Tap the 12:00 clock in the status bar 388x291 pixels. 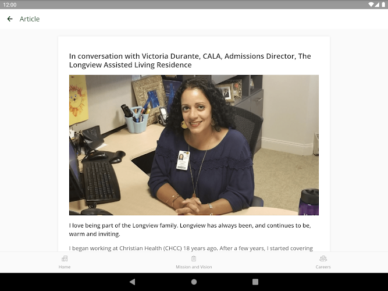point(10,5)
